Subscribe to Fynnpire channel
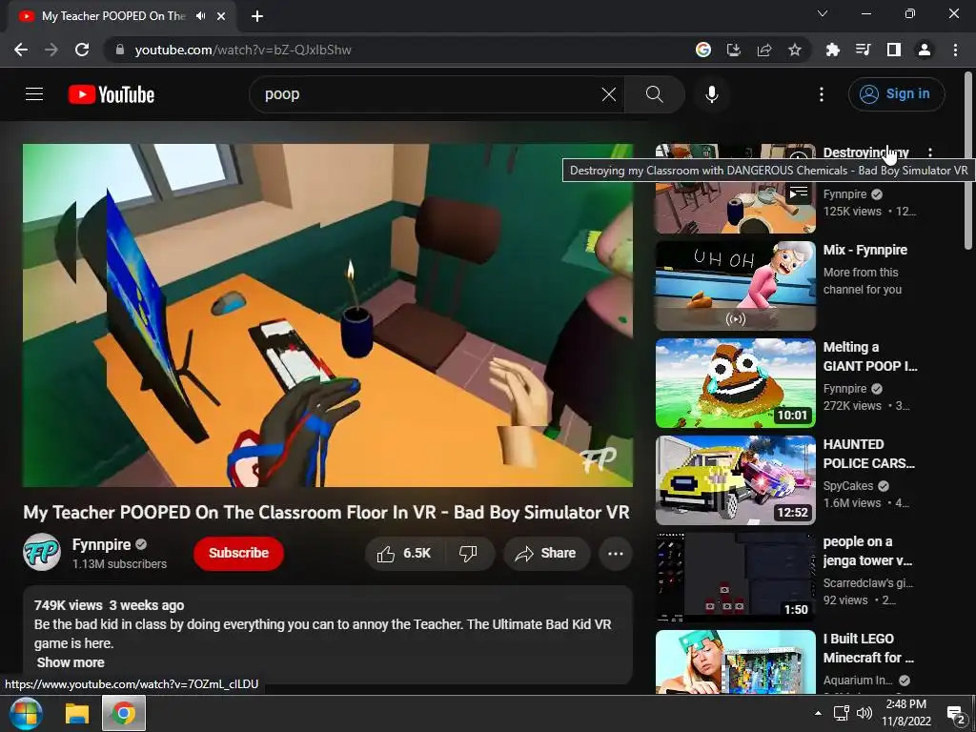 click(x=238, y=554)
